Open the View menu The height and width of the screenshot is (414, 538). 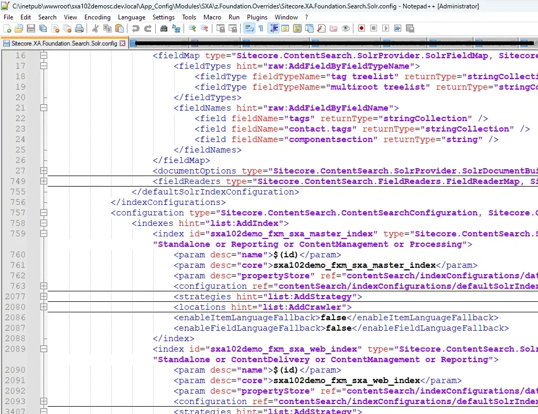[x=70, y=17]
